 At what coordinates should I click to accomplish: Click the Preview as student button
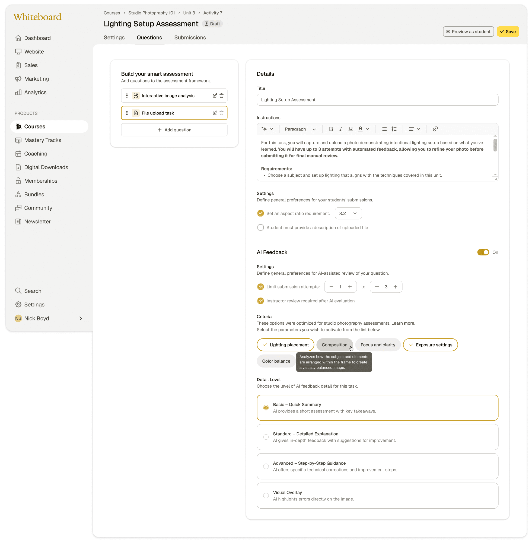coord(468,31)
